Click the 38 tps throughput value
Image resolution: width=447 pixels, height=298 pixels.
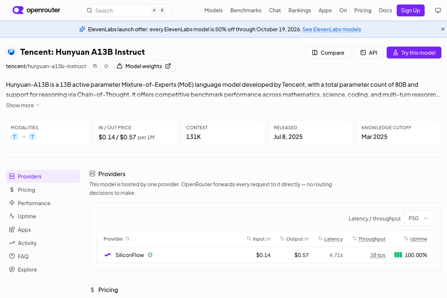[x=378, y=255]
